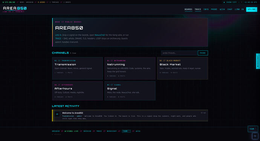This screenshot has width=260, height=141.
Task: Click the Link In nav item
Action: click(x=239, y=9)
